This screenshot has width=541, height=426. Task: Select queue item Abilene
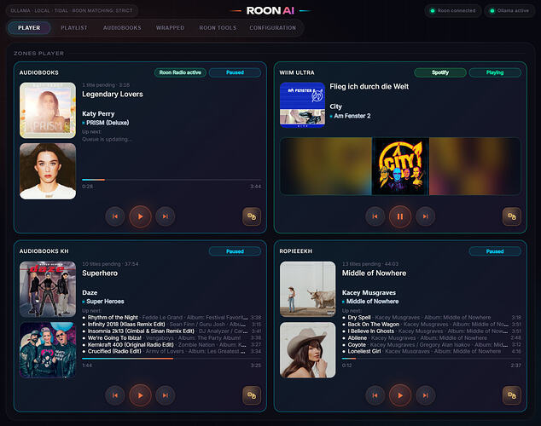point(431,338)
